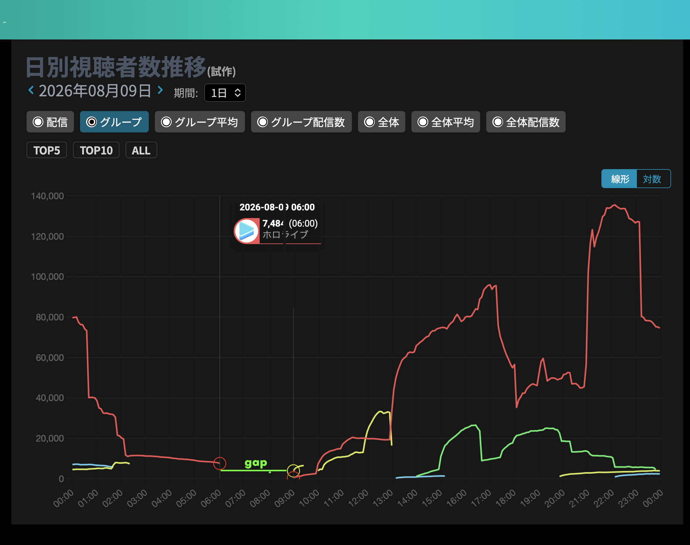Click the 140,000 y-axis label
This screenshot has height=545, width=690.
click(47, 196)
